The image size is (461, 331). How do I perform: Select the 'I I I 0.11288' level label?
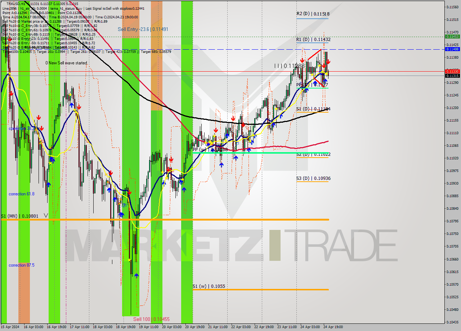click(x=289, y=66)
